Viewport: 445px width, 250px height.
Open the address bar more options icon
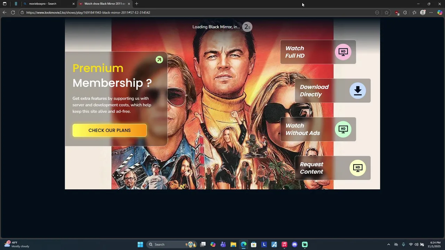(377, 12)
